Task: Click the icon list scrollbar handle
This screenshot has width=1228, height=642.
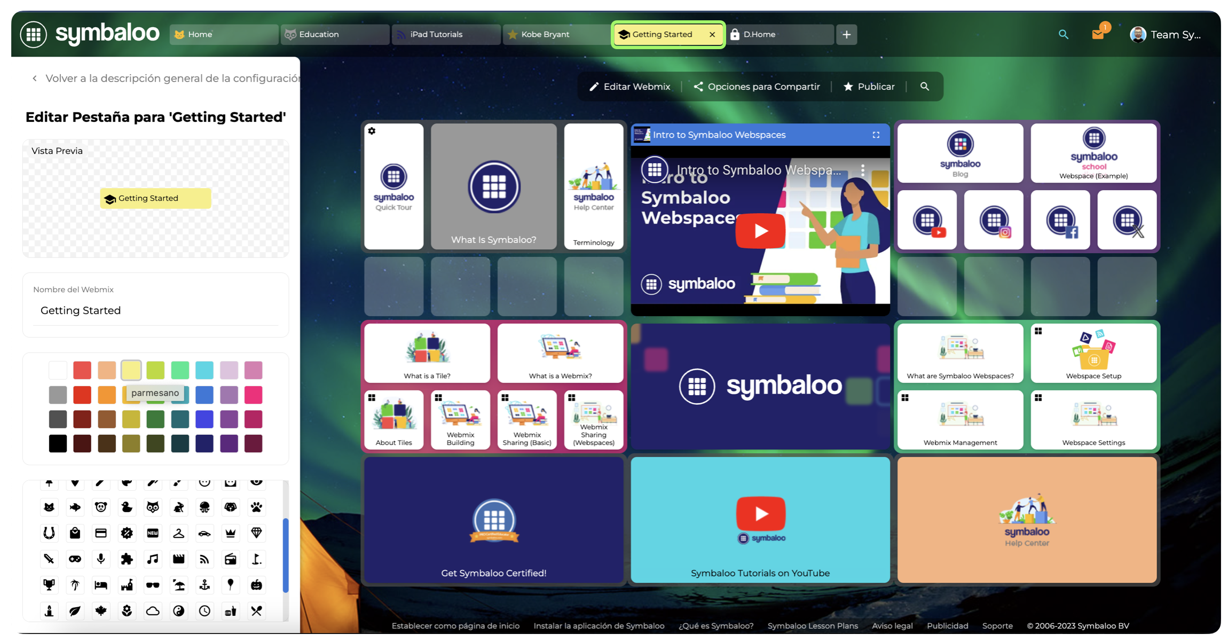Action: point(285,555)
